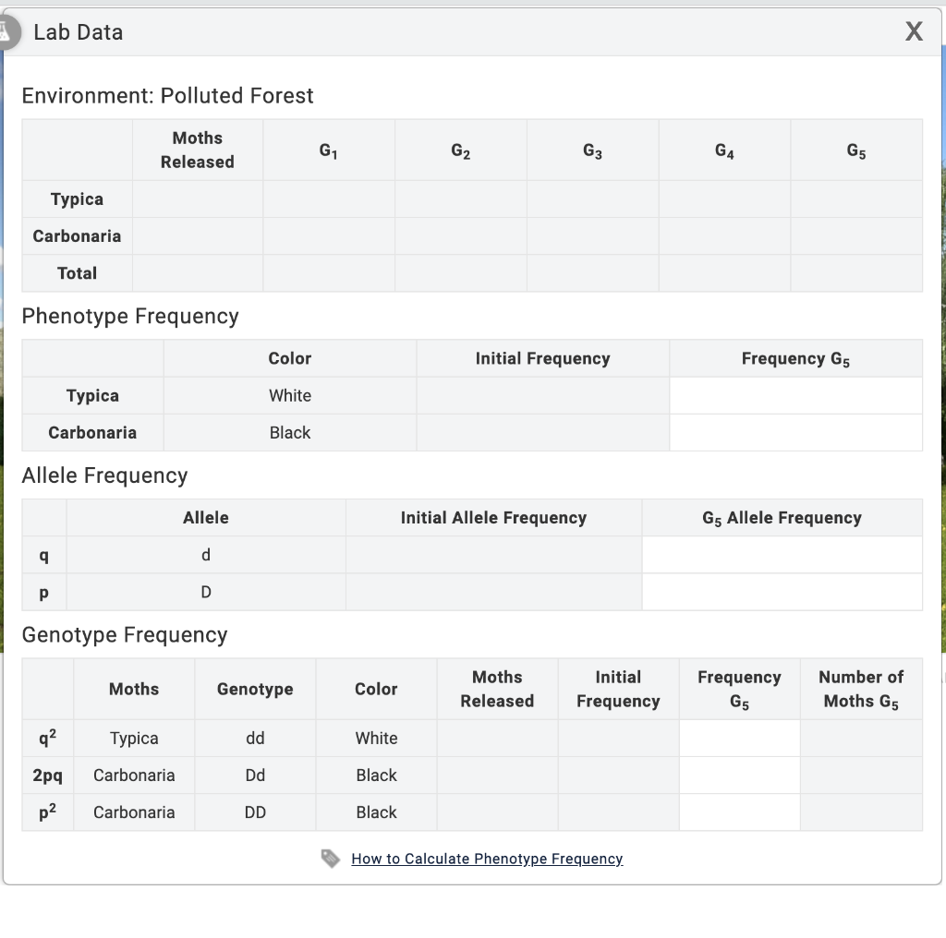Open How to Calculate Phenotype Frequency link
The height and width of the screenshot is (938, 946).
click(487, 859)
